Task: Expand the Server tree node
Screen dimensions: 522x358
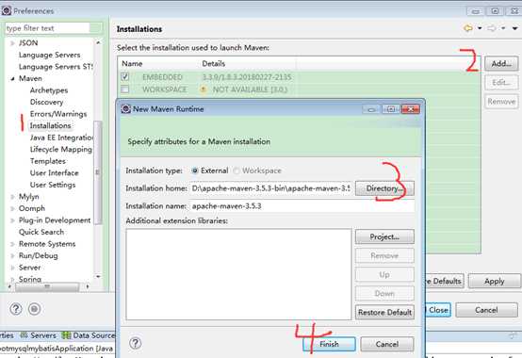Action: pos(12,268)
